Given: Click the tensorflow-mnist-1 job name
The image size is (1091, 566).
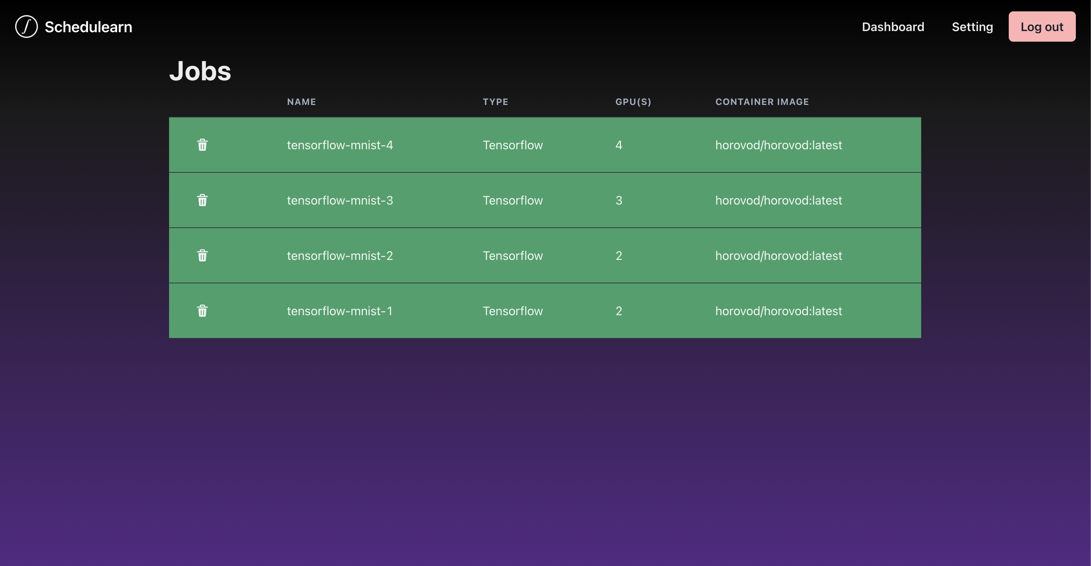Looking at the screenshot, I should 340,311.
